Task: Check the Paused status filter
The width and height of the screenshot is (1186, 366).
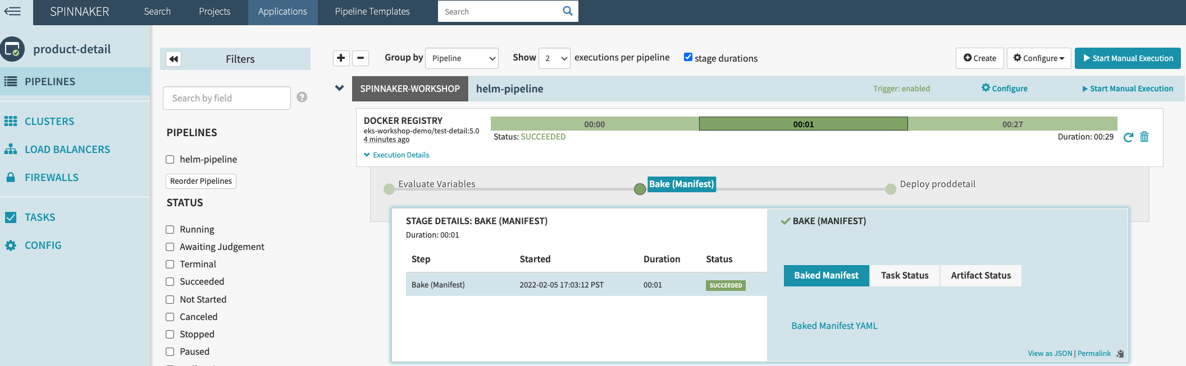Action: (170, 351)
